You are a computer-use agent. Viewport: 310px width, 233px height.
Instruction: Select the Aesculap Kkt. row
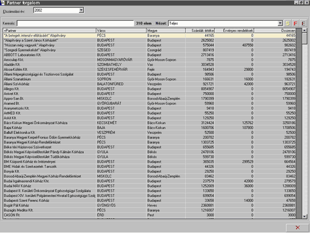click(x=149, y=60)
